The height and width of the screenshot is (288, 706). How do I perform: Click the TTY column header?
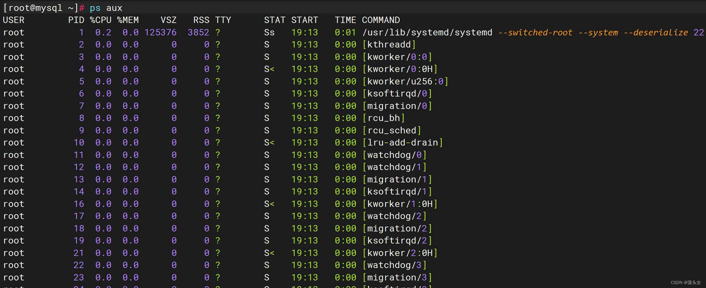223,20
